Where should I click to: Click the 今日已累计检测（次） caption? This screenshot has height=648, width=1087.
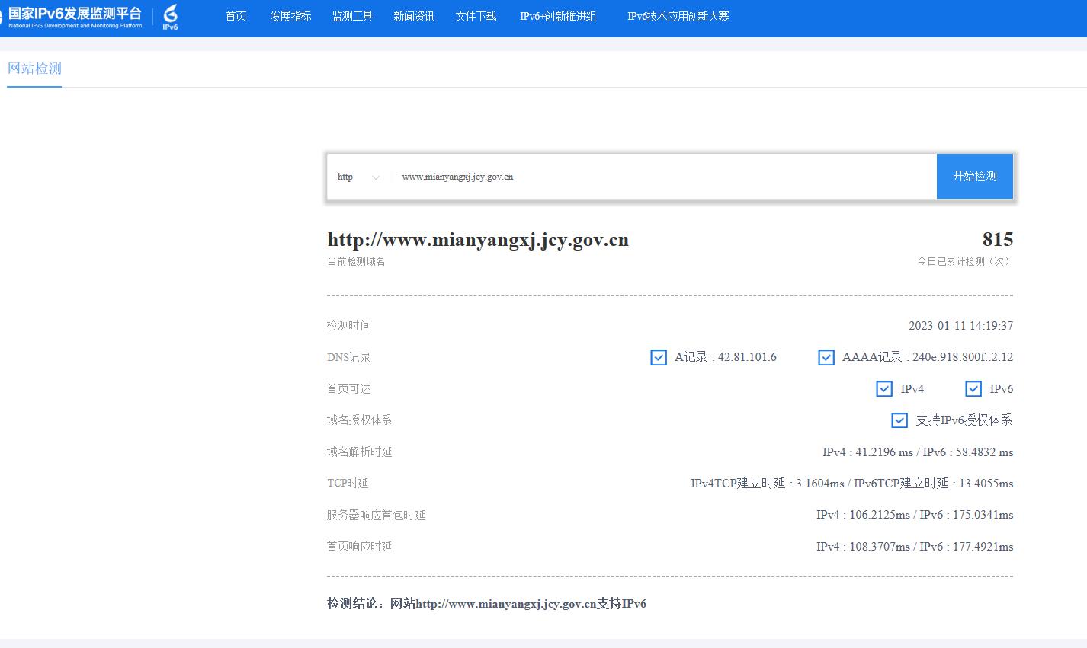tap(965, 261)
